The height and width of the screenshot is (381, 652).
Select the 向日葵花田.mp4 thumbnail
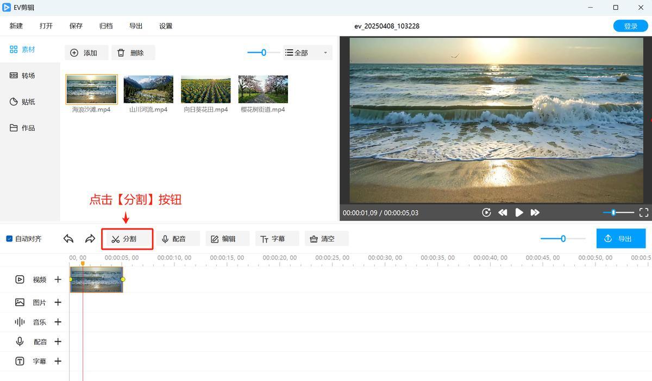[x=206, y=90]
